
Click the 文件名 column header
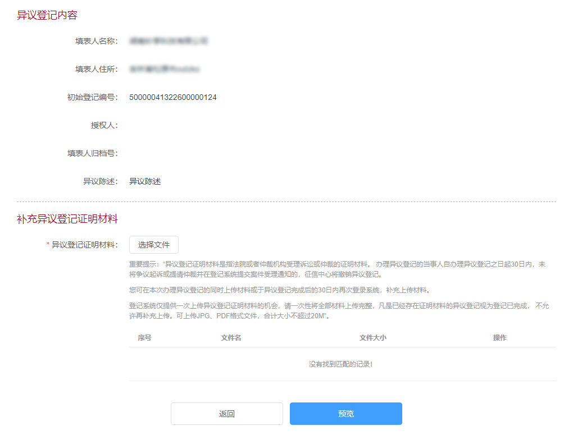click(x=231, y=338)
